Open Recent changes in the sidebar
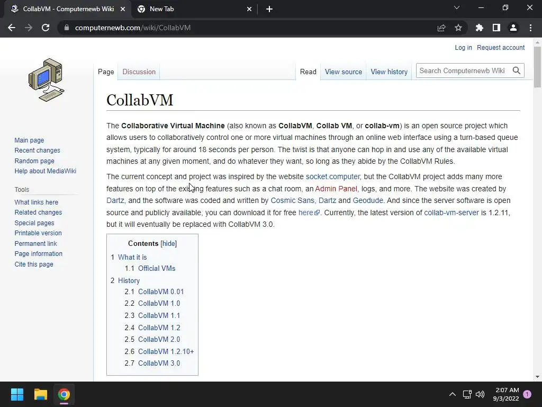The width and height of the screenshot is (542, 407). [38, 150]
